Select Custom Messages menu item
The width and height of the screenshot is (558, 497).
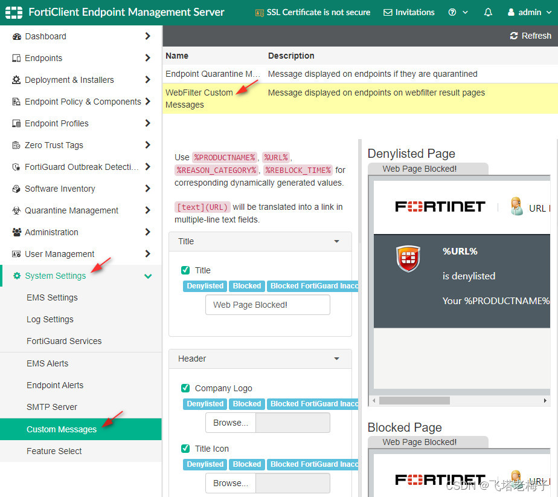click(81, 429)
